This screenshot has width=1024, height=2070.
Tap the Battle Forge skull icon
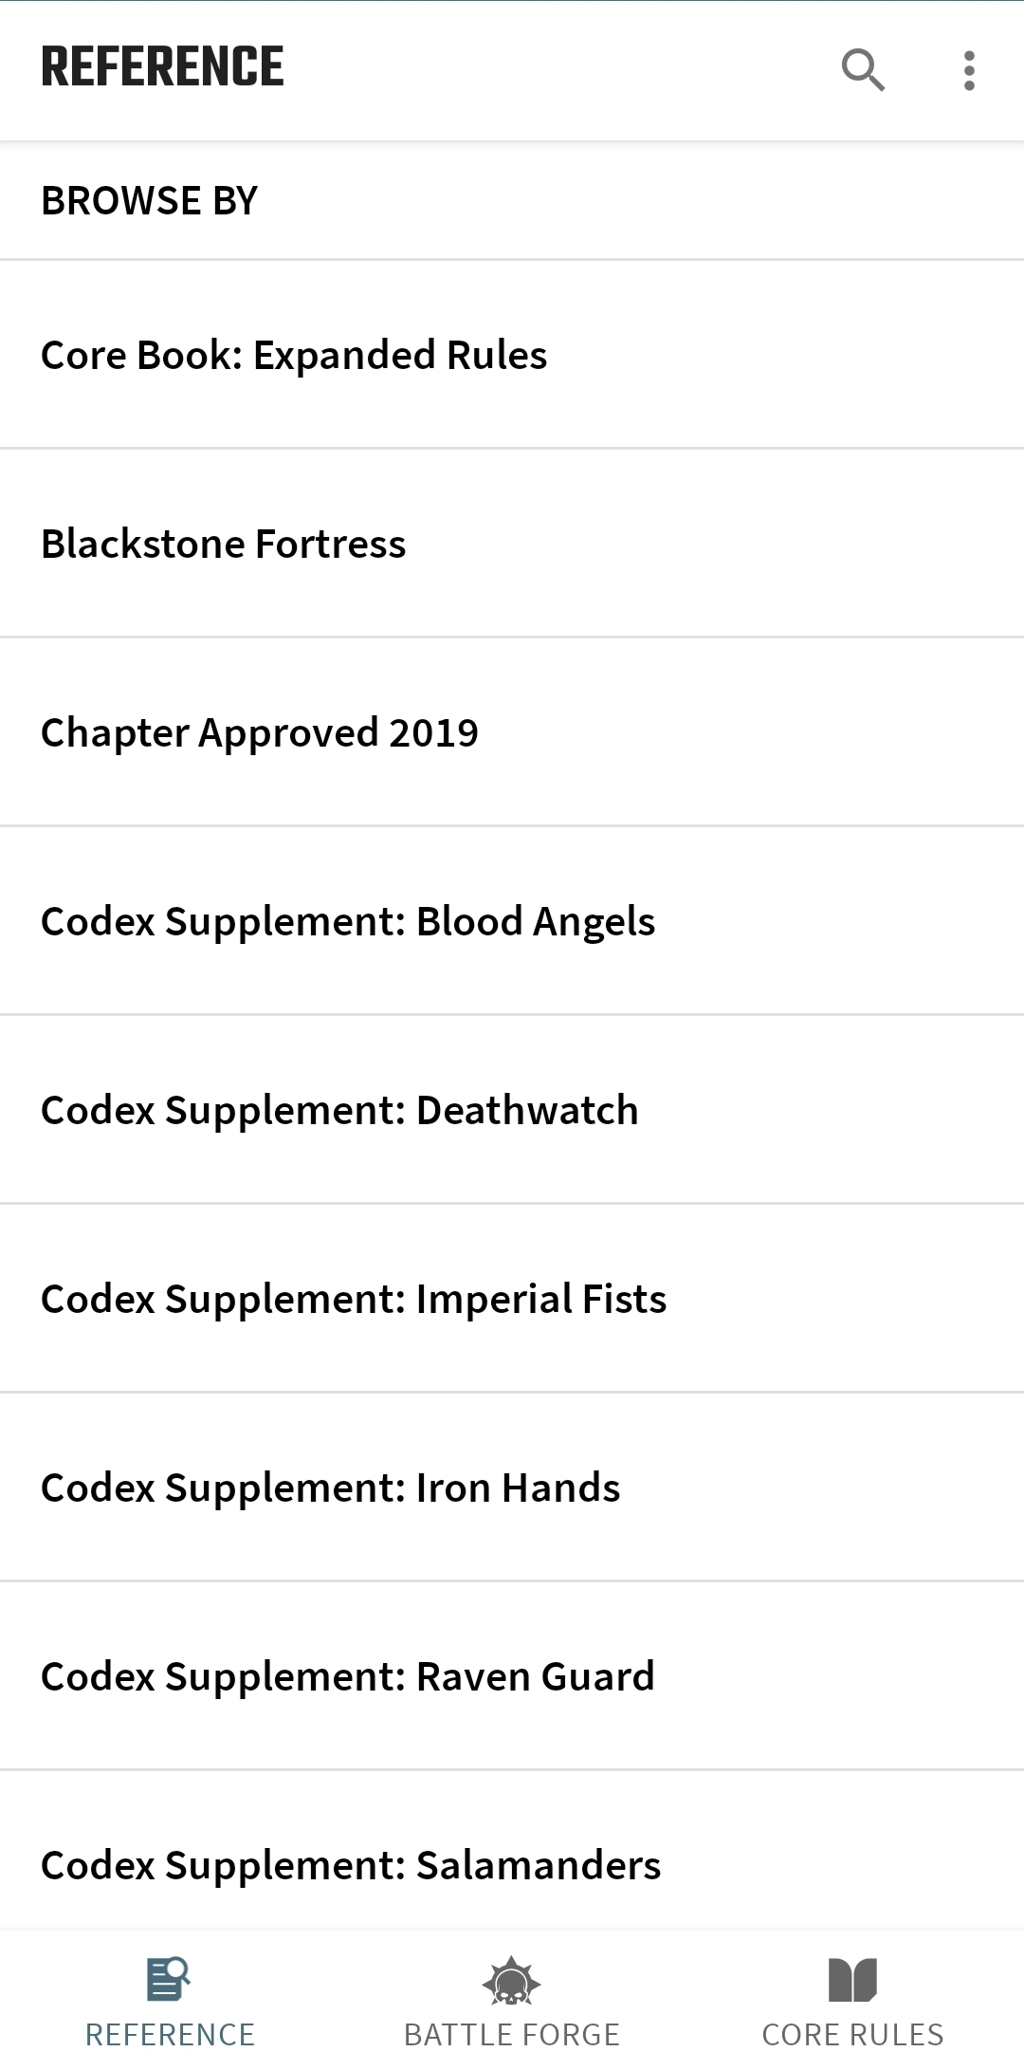point(511,1981)
